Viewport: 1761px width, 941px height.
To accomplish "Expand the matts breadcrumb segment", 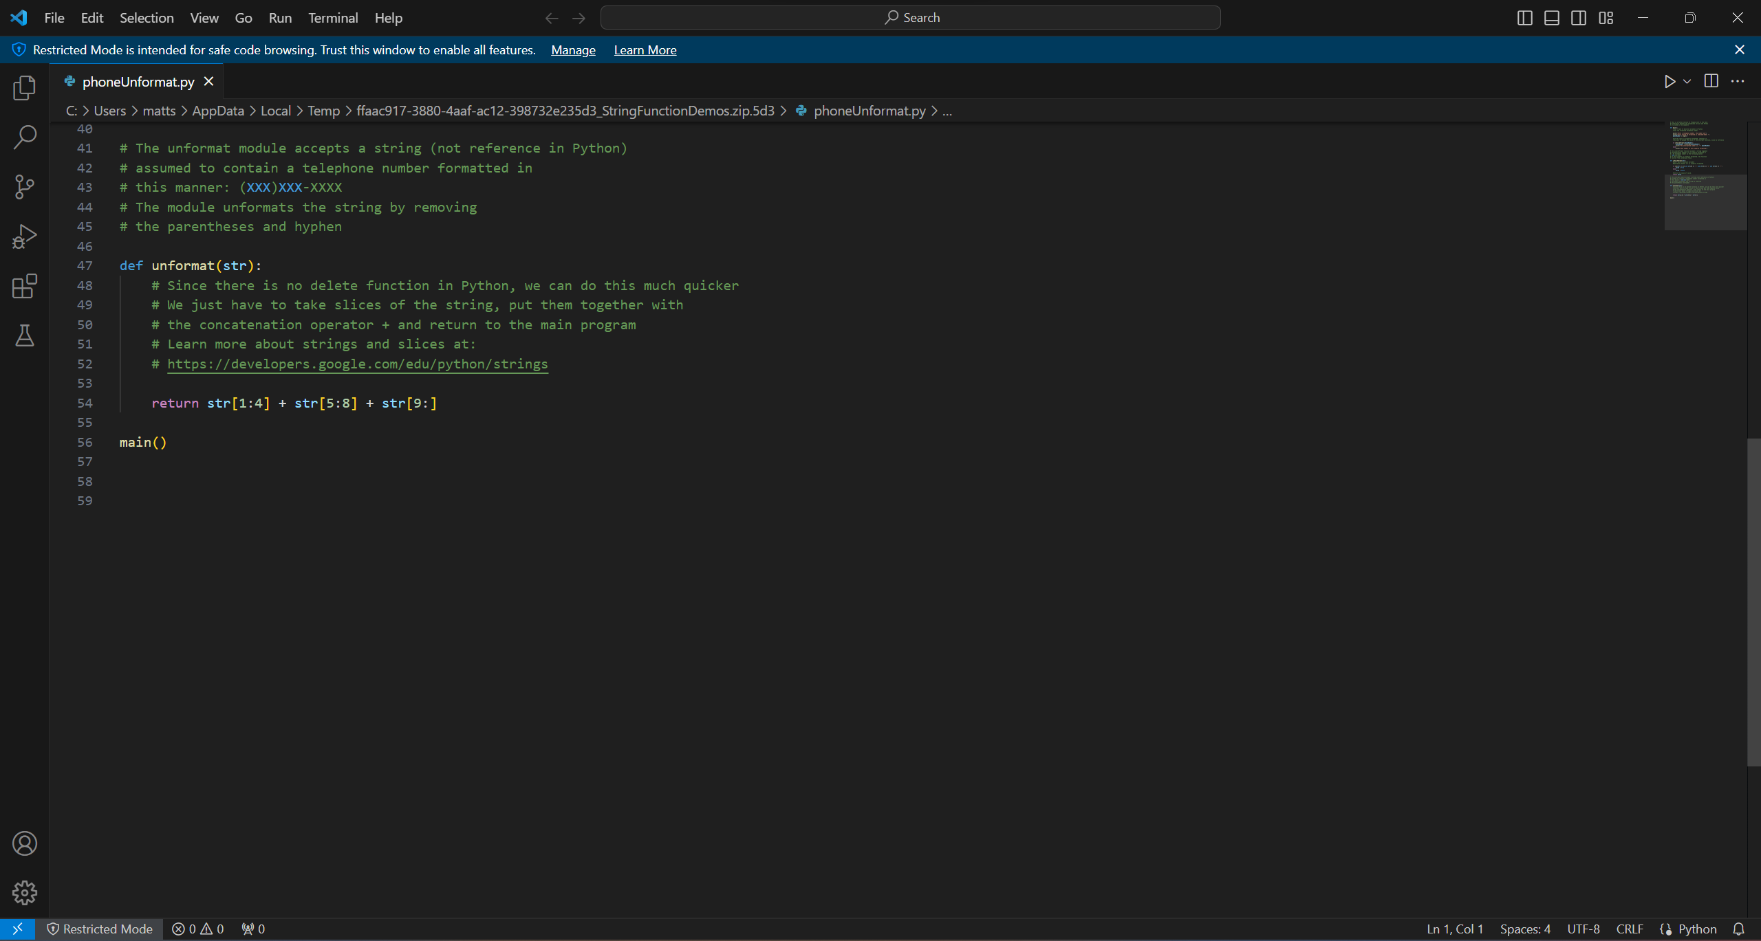I will [159, 111].
